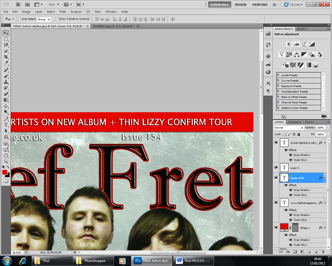Open the layer blend mode dropdown
The width and height of the screenshot is (332, 266).
(x=289, y=128)
